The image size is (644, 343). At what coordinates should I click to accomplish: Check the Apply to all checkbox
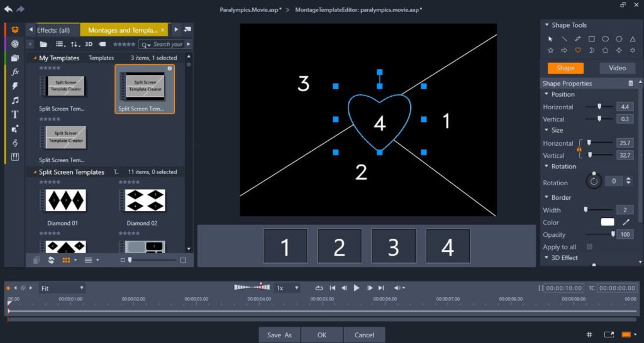click(x=589, y=247)
